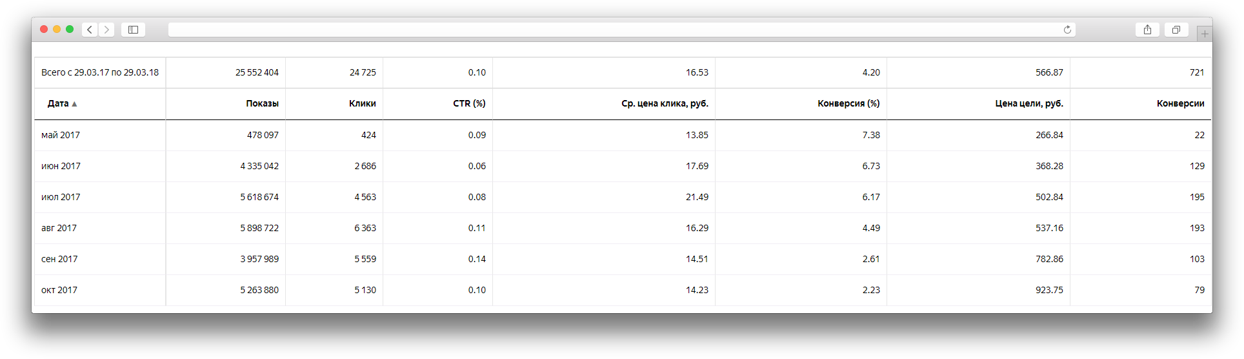Sort by Цена цели column header
This screenshot has width=1244, height=359.
pos(1029,103)
